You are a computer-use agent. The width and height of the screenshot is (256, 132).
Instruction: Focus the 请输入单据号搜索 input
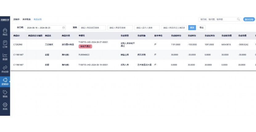(x=120, y=28)
